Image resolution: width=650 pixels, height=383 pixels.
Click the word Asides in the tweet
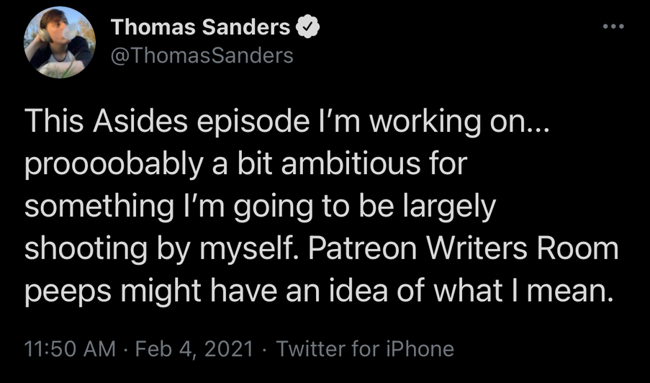[x=140, y=122]
